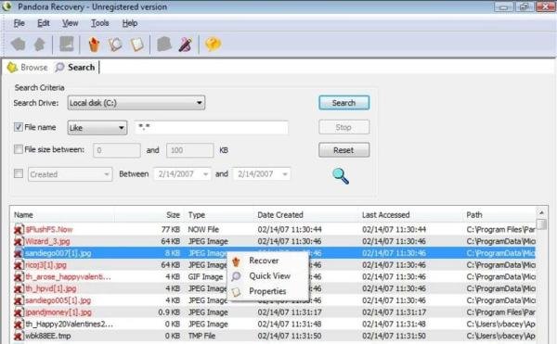This screenshot has width=557, height=344.
Task: Click the up-level arrow toolbar icon
Action: (x=39, y=45)
